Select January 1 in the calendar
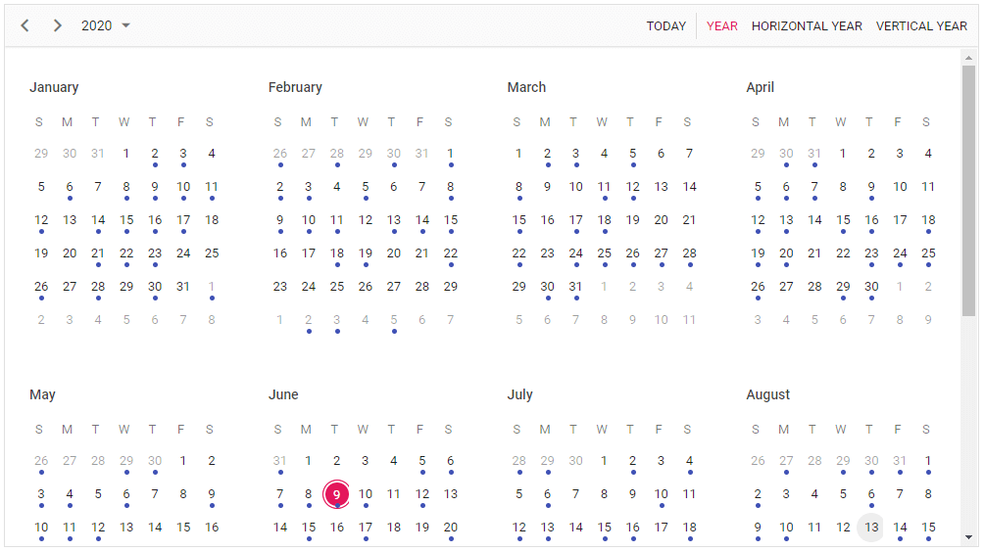The width and height of the screenshot is (984, 552). tap(126, 154)
